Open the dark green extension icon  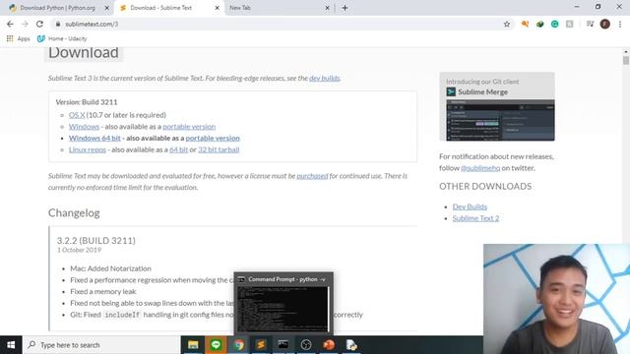[540, 24]
